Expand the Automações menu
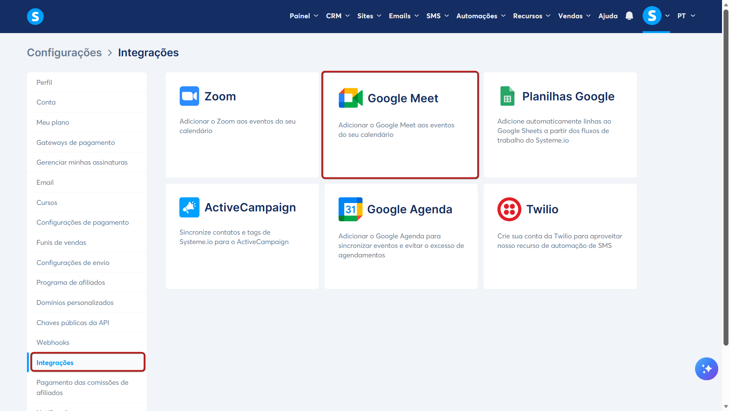Viewport: 730px width, 411px height. 481,16
